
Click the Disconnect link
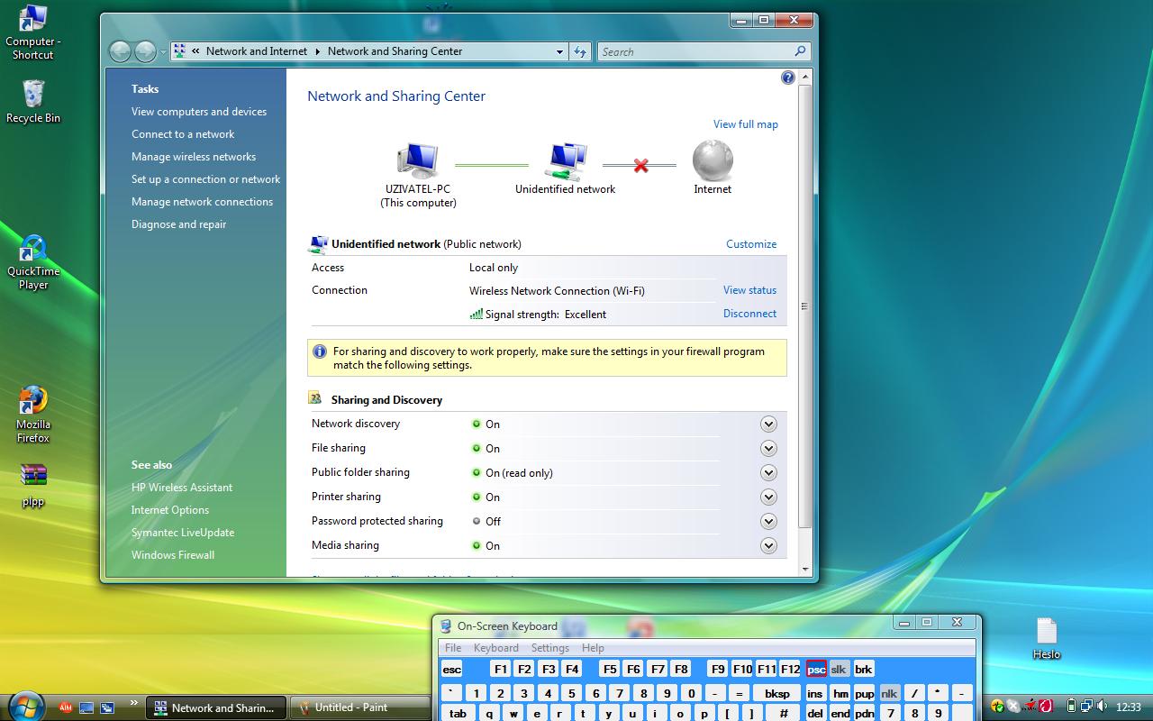(749, 314)
